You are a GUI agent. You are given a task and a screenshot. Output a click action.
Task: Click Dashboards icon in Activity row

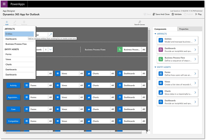[120, 86]
